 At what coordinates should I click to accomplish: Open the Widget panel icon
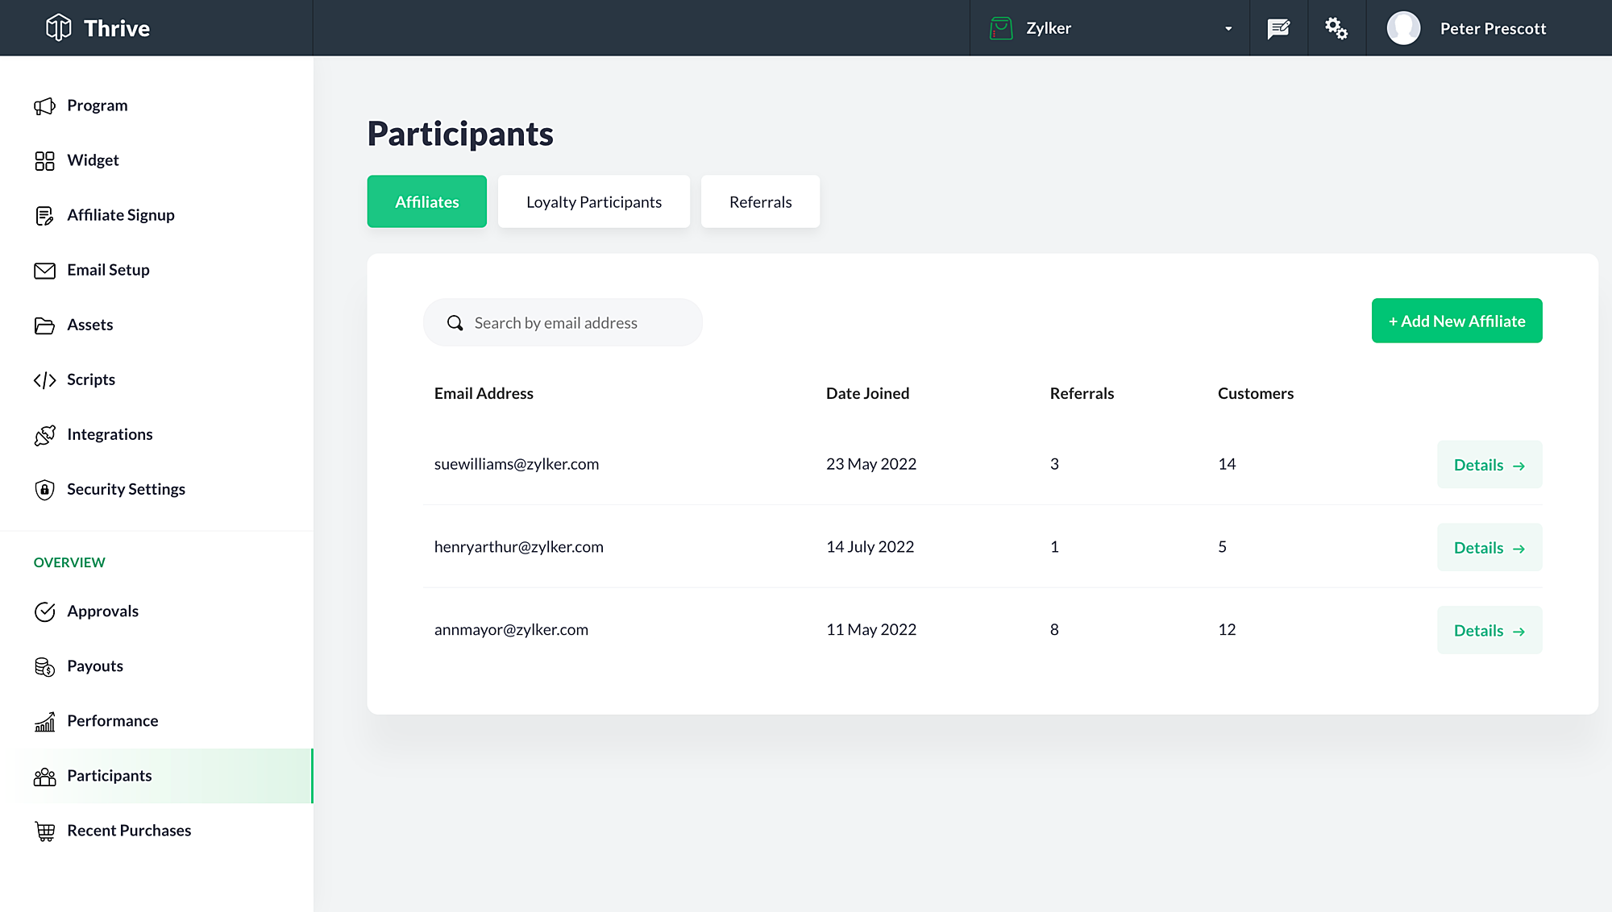pos(45,160)
